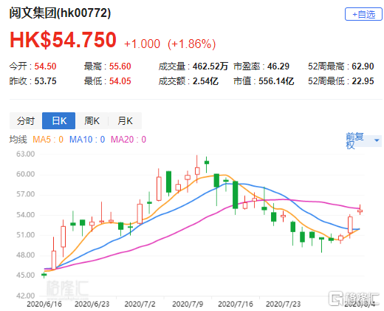Click the stock title 阅文集团(hk00772)
The image size is (384, 311).
point(60,13)
